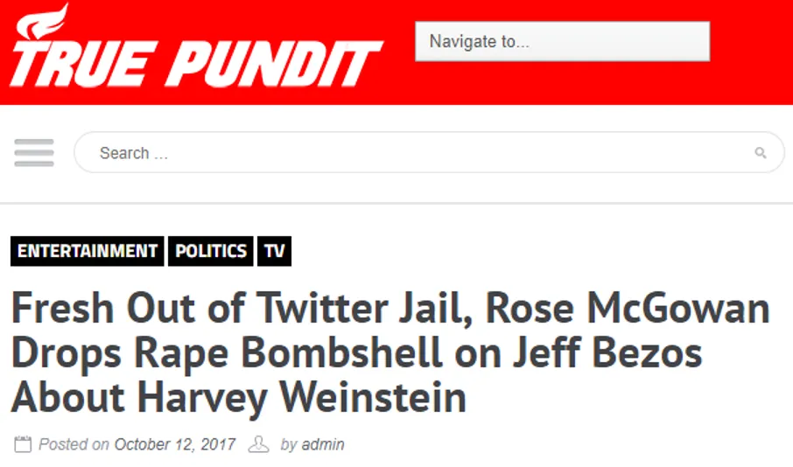Viewport: 793px width, 467px height.
Task: Click the 'by' label before admin
Action: [x=289, y=445]
